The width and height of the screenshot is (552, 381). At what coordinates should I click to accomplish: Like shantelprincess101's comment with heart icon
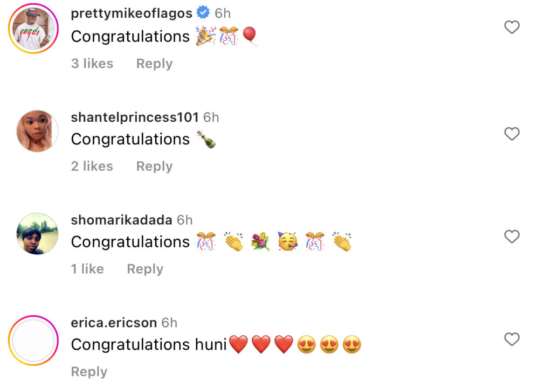coord(512,134)
